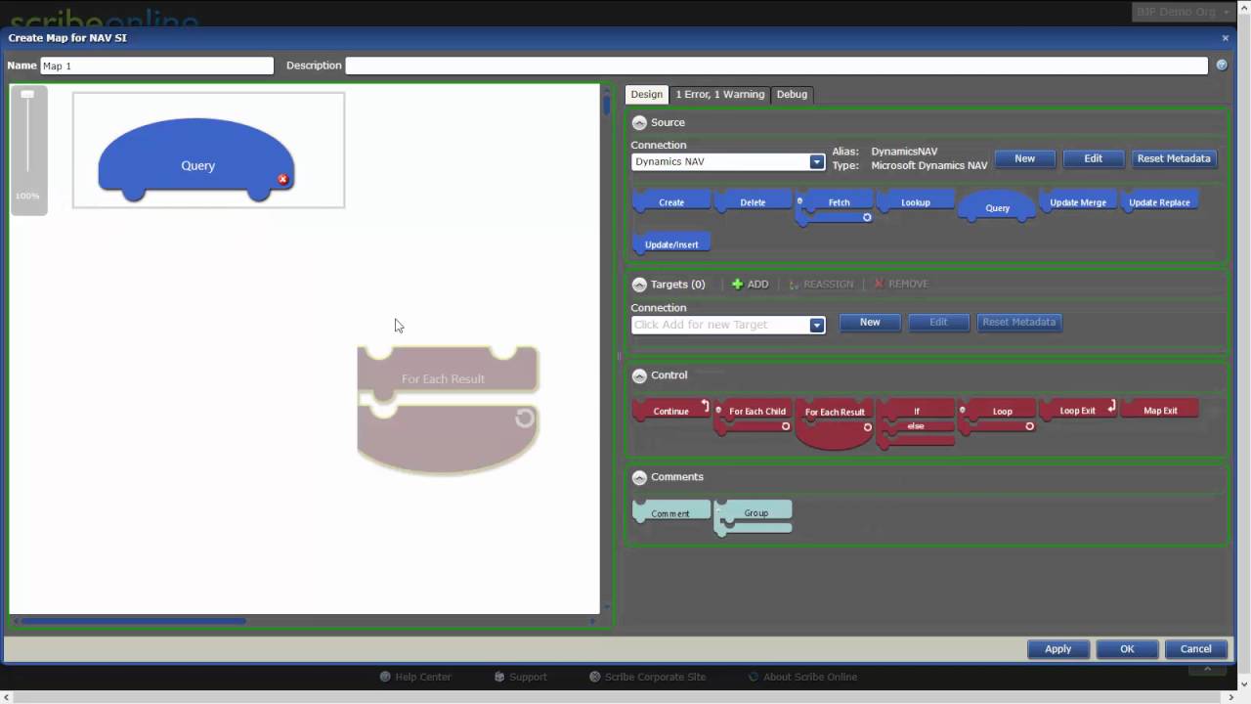Click the REASSIGN target button
Screen dimensions: 1251x704
[821, 284]
